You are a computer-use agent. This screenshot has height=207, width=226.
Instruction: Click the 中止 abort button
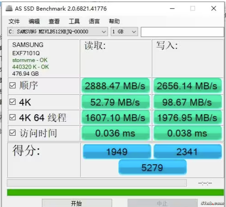[x=162, y=203]
